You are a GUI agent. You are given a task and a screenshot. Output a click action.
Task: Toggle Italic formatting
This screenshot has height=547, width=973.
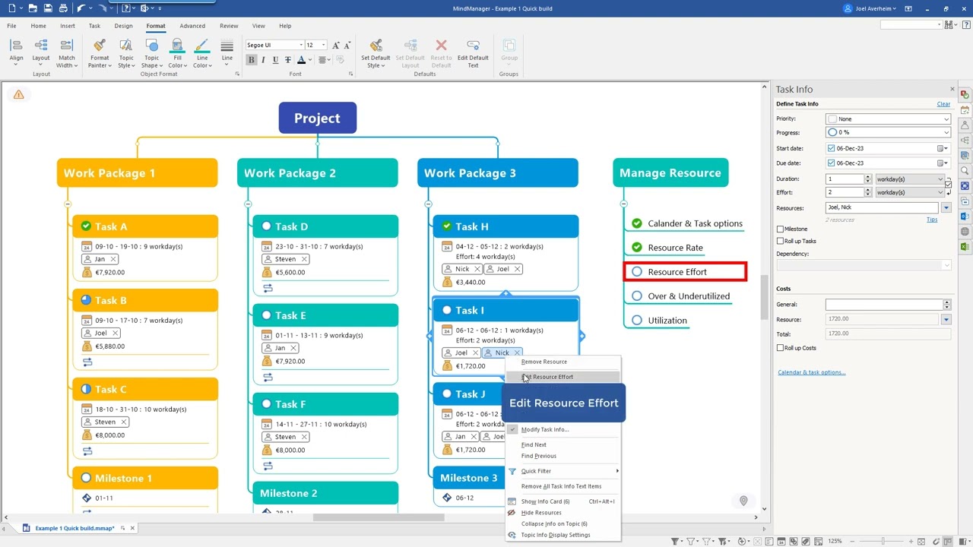coord(263,60)
